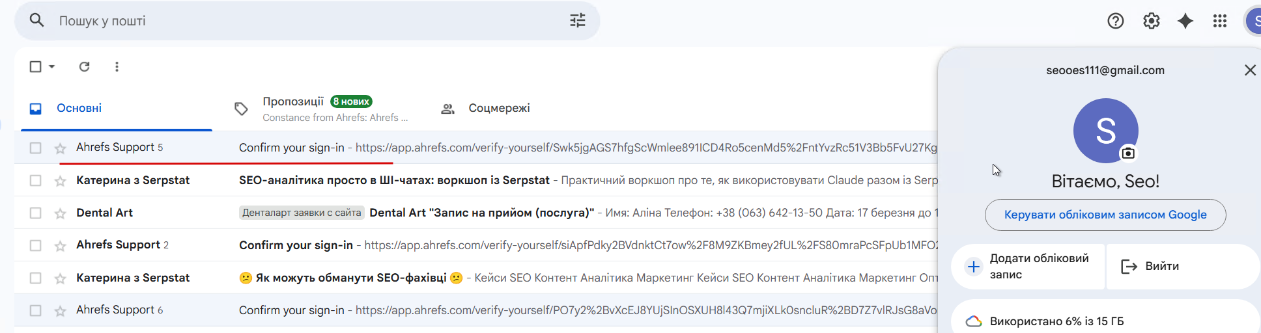Tick the select-all emails checkbox
This screenshot has height=333, width=1261.
36,66
